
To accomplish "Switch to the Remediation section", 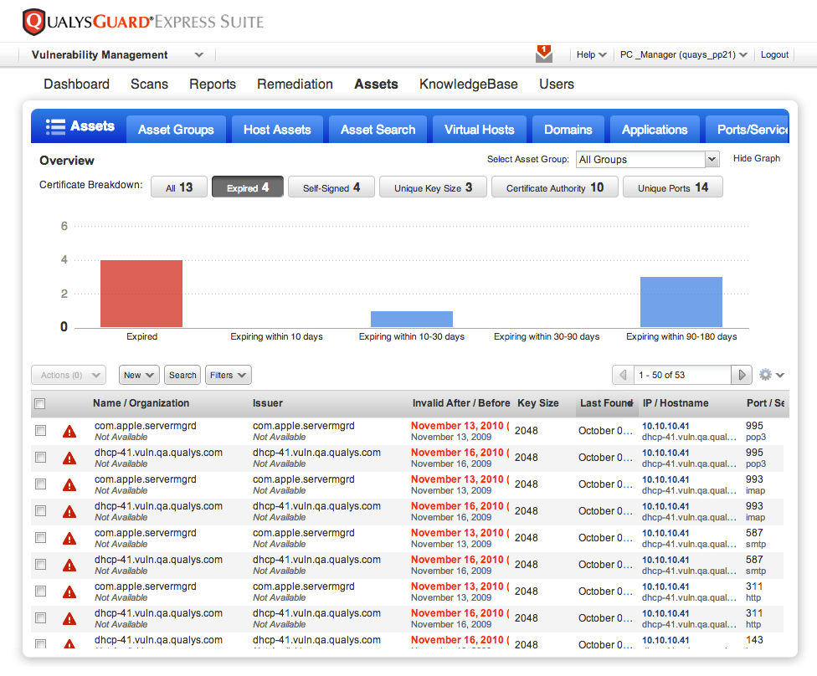I will point(295,84).
